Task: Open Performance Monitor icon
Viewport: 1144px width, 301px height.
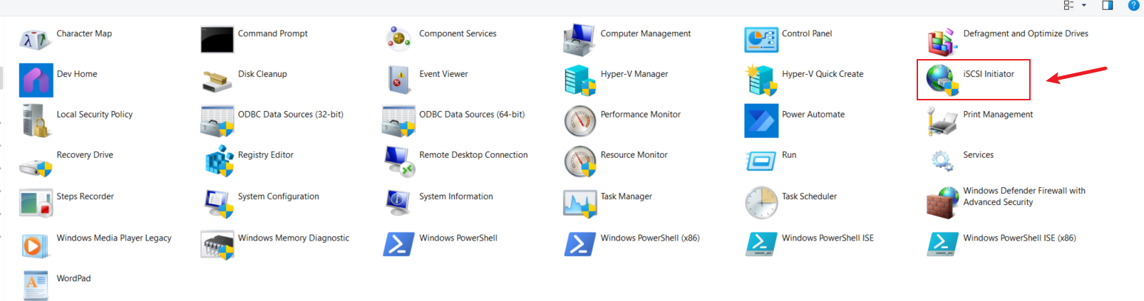Action: click(x=580, y=121)
